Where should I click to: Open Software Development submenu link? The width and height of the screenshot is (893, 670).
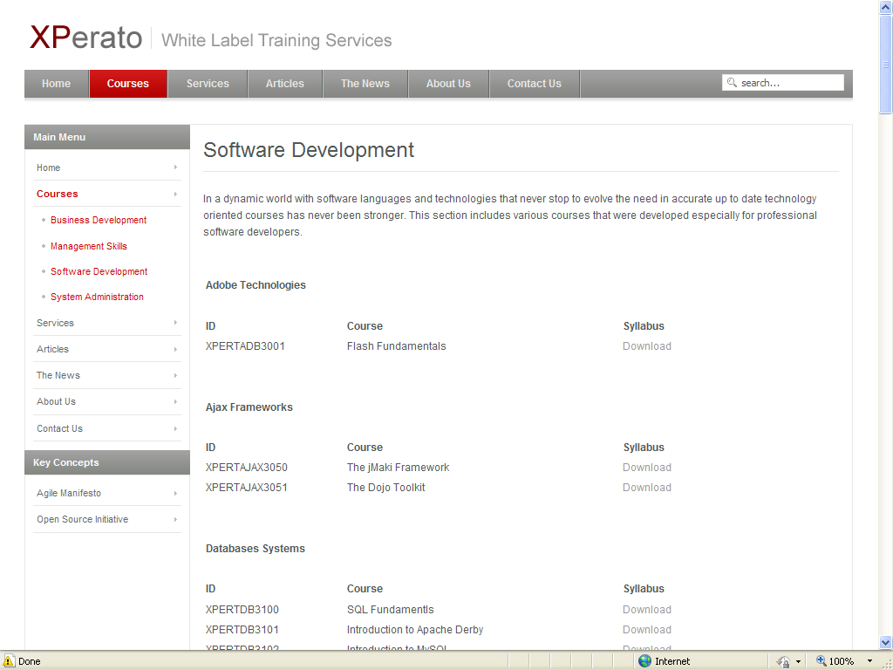click(x=99, y=271)
